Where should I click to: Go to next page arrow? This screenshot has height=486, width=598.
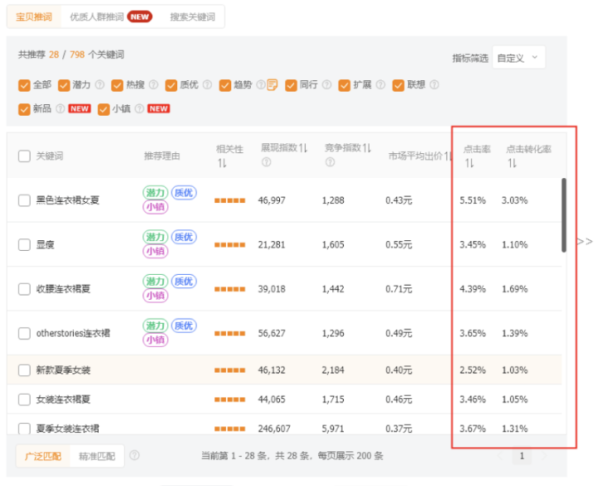click(x=545, y=455)
